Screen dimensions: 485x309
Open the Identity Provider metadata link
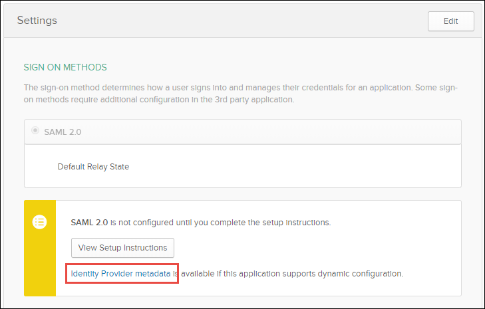point(121,273)
